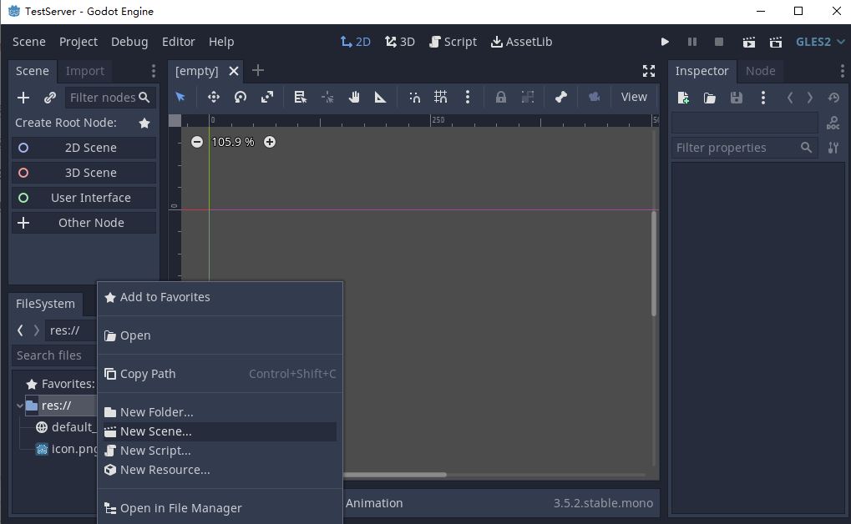Add a new scene tab
This screenshot has height=524, width=851.
pyautogui.click(x=258, y=71)
